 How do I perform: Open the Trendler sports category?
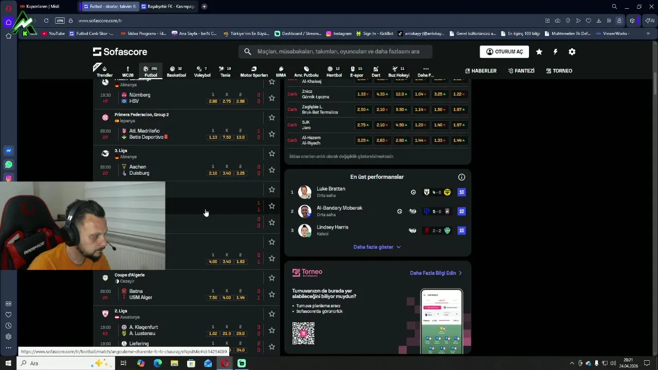(104, 71)
